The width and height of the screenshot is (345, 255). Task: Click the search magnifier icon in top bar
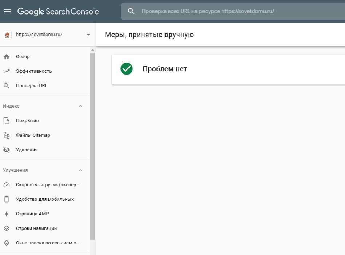point(131,11)
